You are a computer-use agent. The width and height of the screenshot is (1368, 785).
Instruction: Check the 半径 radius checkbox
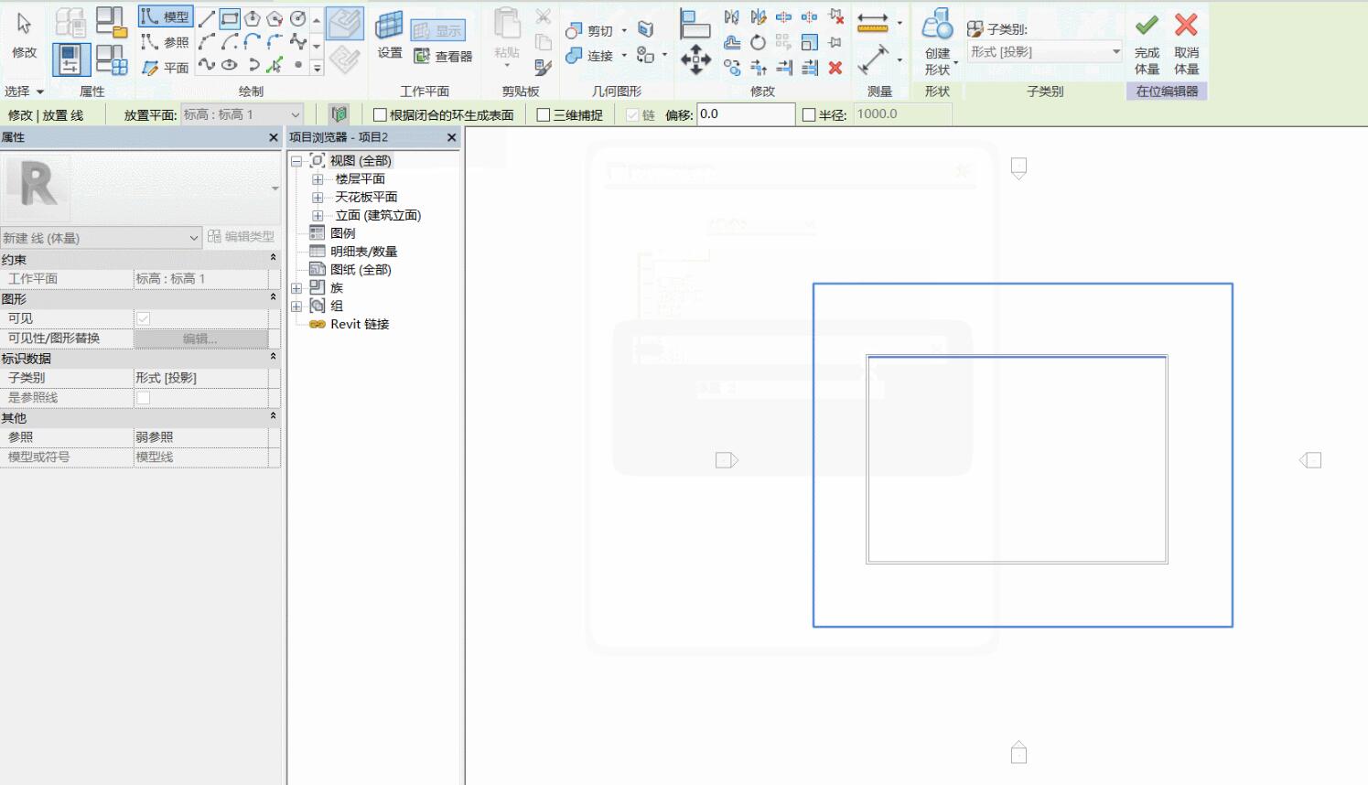point(809,115)
